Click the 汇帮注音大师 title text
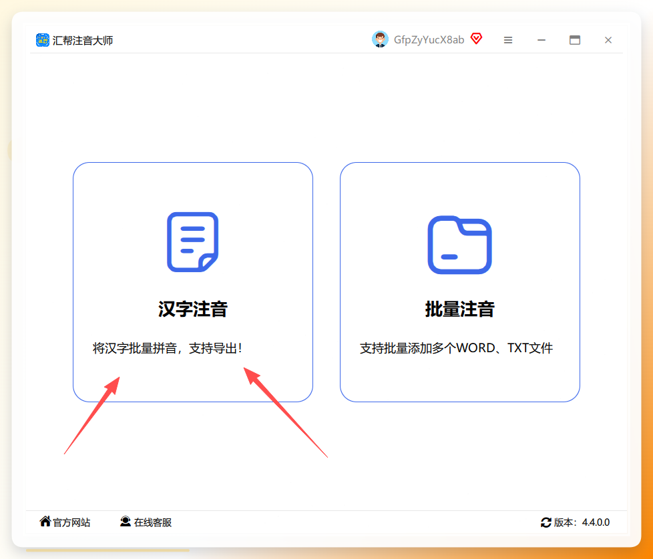This screenshot has height=559, width=653. 83,40
